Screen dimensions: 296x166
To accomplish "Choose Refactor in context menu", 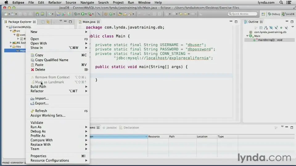I will 58,91.
